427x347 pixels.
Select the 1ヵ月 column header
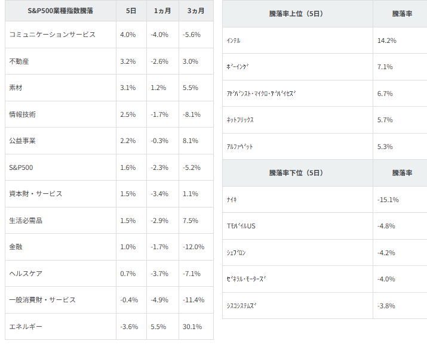coord(162,11)
